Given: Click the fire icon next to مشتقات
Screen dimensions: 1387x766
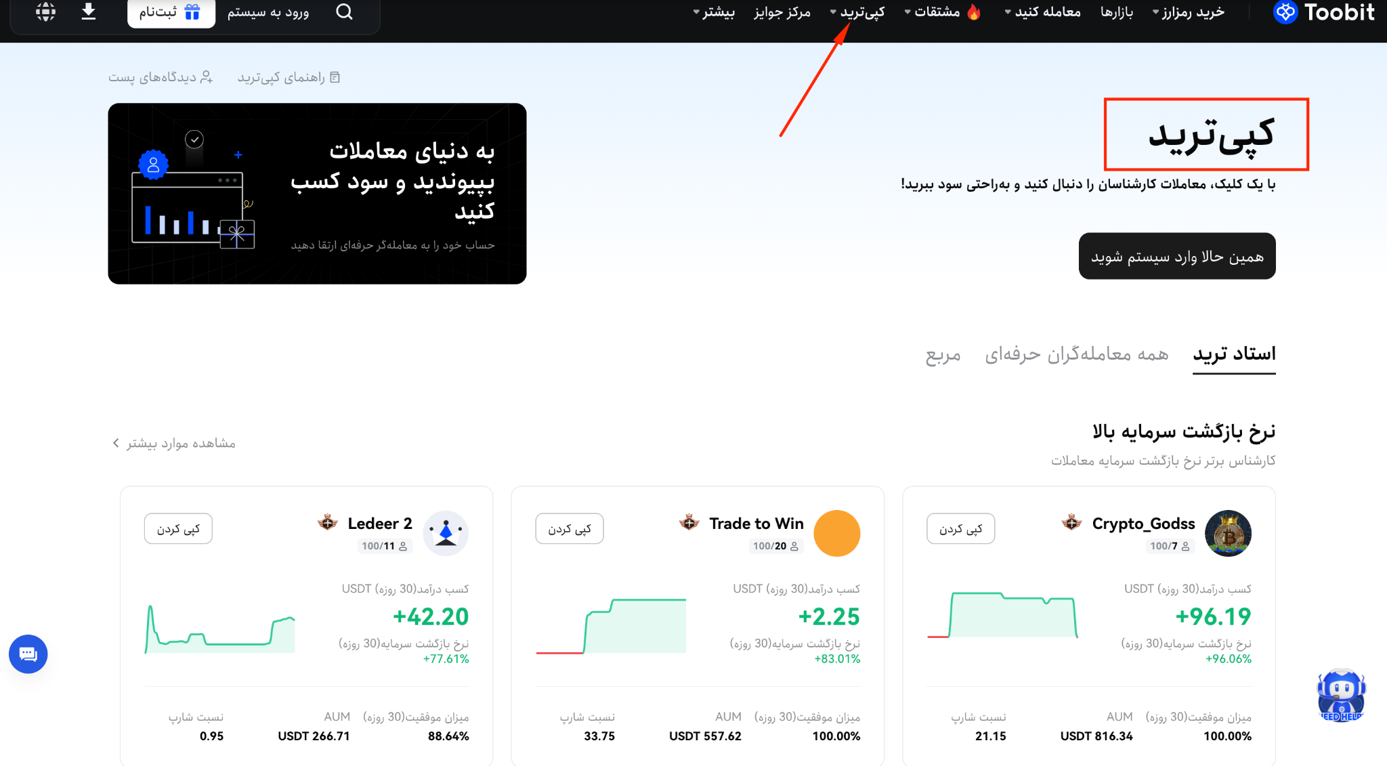Looking at the screenshot, I should click(x=975, y=11).
